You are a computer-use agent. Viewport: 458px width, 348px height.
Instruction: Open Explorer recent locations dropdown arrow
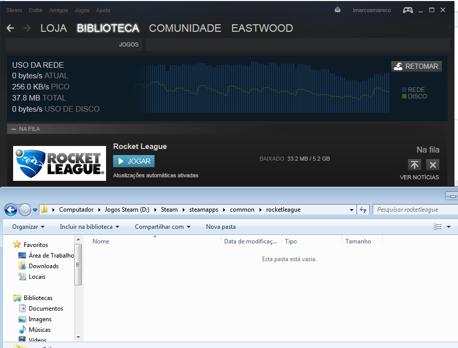pos(35,210)
